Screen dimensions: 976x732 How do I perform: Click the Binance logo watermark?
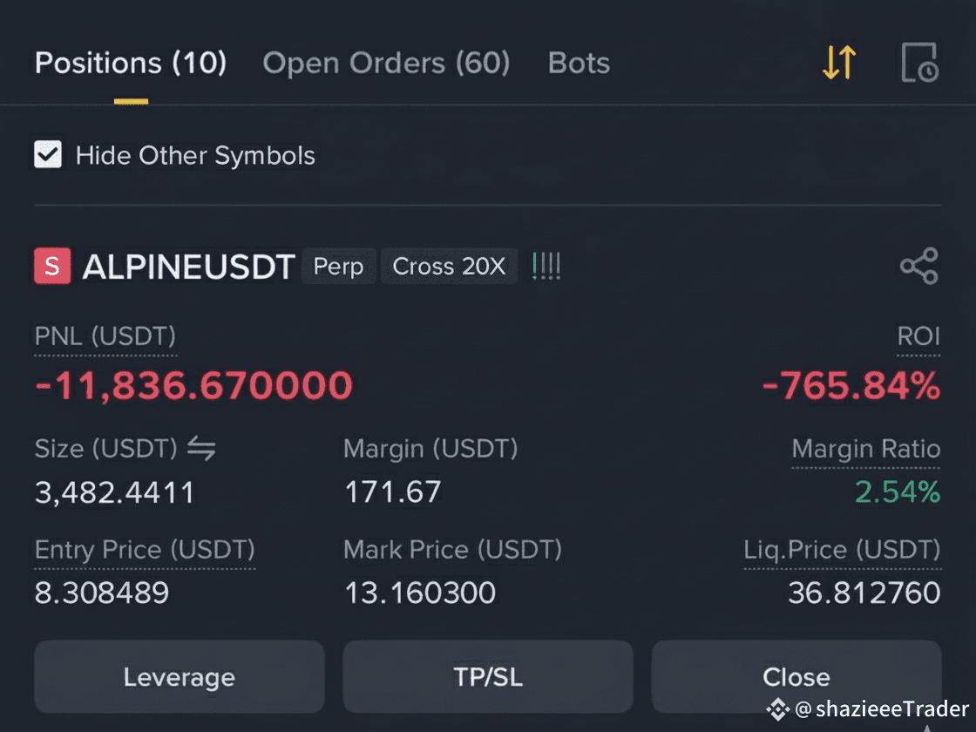click(777, 709)
